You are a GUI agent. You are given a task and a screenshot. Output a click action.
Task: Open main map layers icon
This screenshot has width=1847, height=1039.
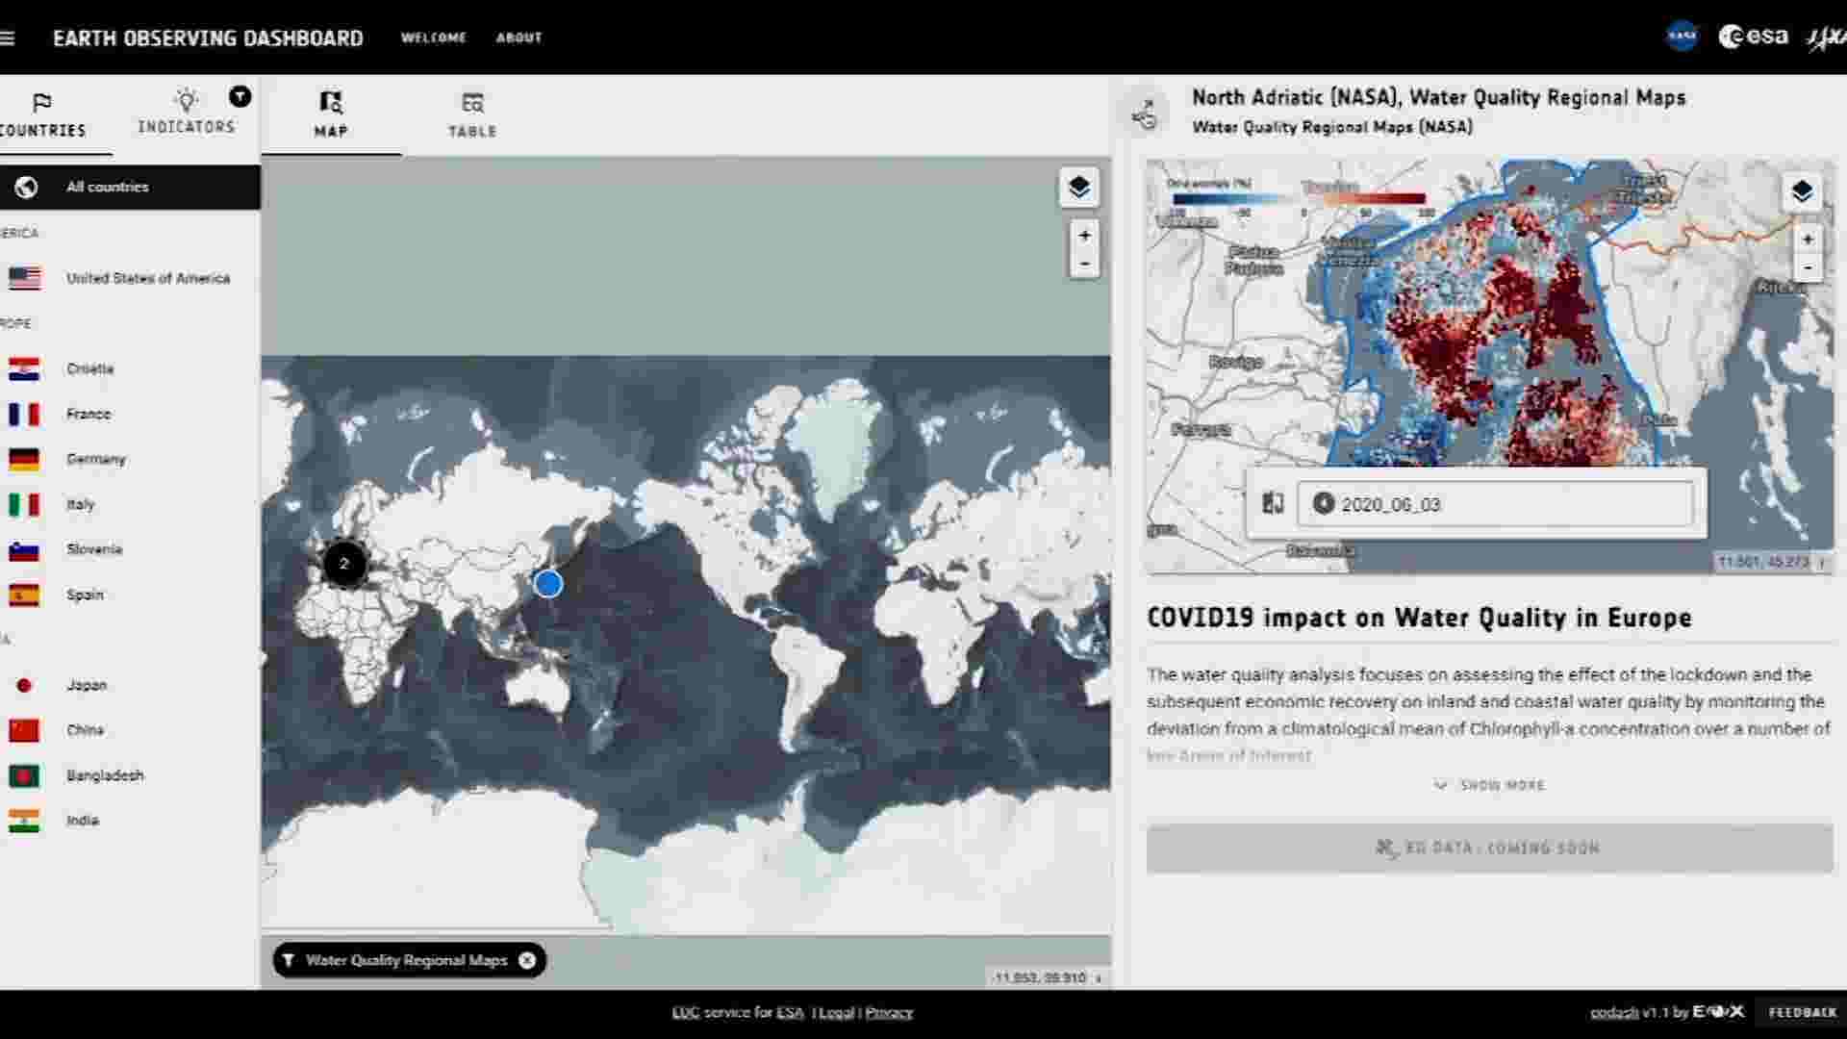click(x=1078, y=187)
